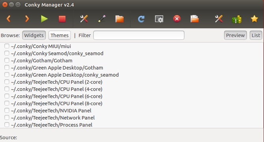Enable CPU Panel (4-core) checkbox

tap(7, 89)
